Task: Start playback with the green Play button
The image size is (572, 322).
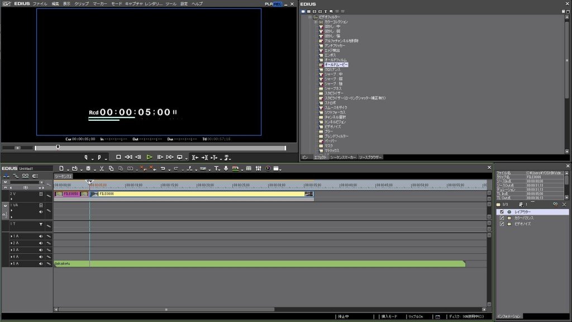Action: pos(149,157)
